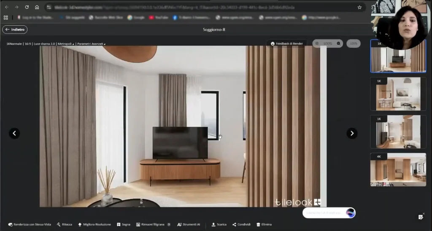Image resolution: width=432 pixels, height=231 pixels.
Task: Click Scarica to download render
Action: click(x=219, y=225)
